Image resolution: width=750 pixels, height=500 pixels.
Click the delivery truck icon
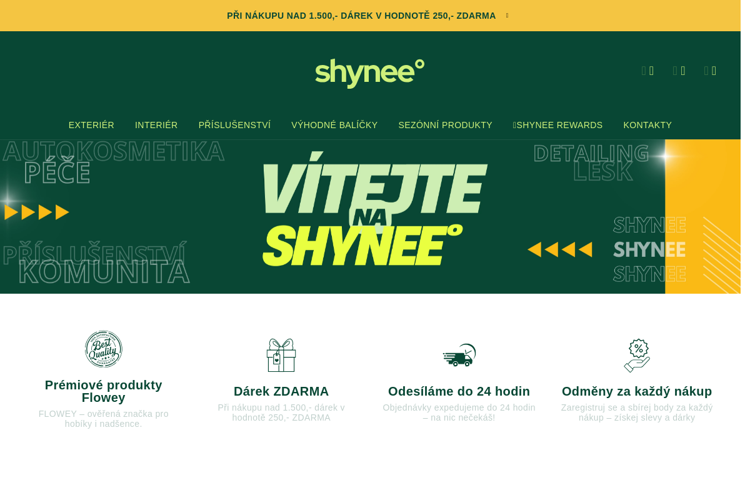459,355
